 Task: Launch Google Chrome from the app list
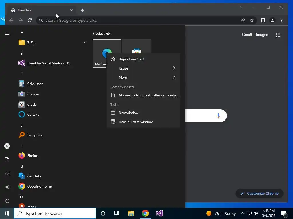tap(52, 186)
